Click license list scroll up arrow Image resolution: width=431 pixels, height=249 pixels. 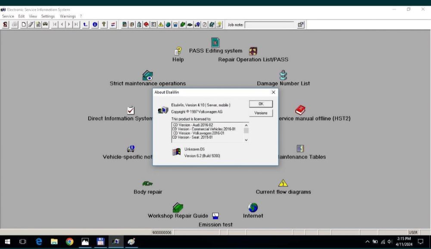coord(246,125)
